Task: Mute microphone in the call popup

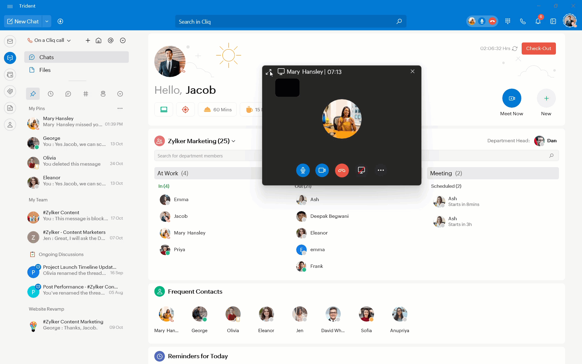Action: (x=303, y=170)
